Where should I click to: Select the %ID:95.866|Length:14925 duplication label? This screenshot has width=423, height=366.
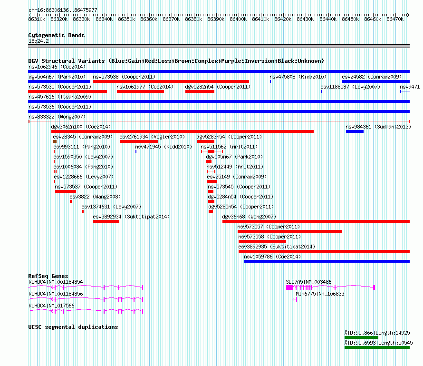pos(377,333)
